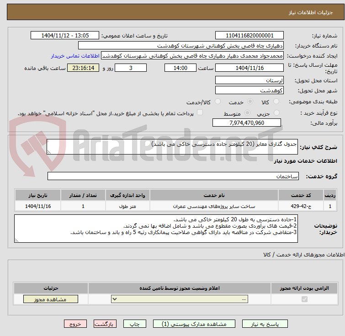Select the خدمت radio button

pyautogui.click(x=250, y=101)
